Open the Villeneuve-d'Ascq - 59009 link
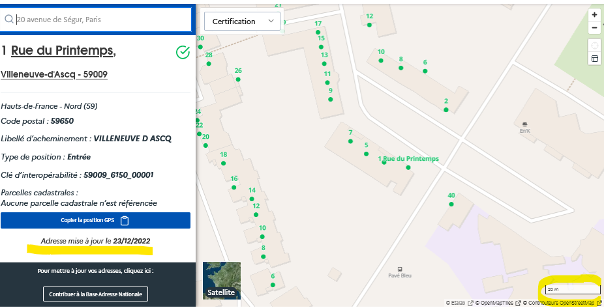Viewport: 604px width, 308px height. 54,74
